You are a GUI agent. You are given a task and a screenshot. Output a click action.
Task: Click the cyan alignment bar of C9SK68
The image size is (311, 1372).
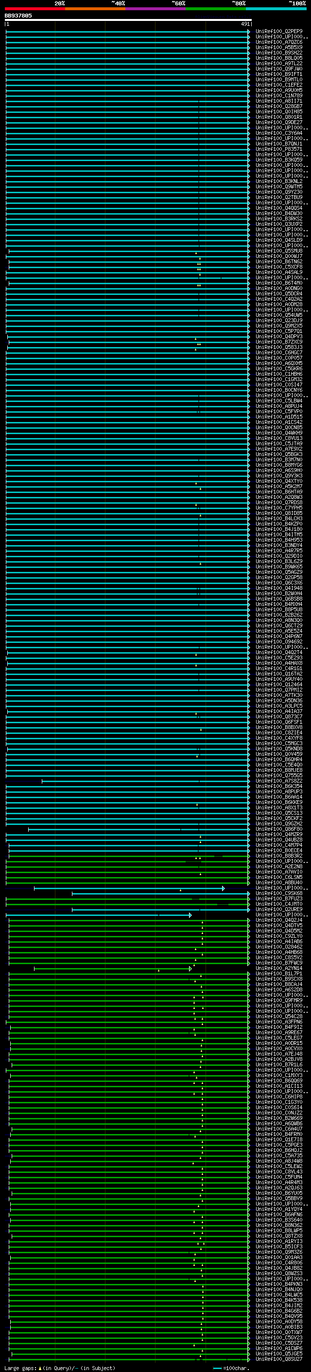pyautogui.click(x=160, y=894)
